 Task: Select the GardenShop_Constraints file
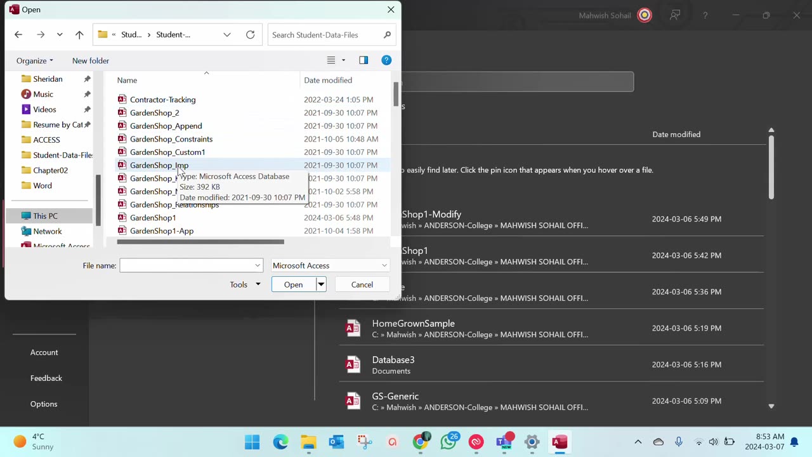[x=171, y=139]
